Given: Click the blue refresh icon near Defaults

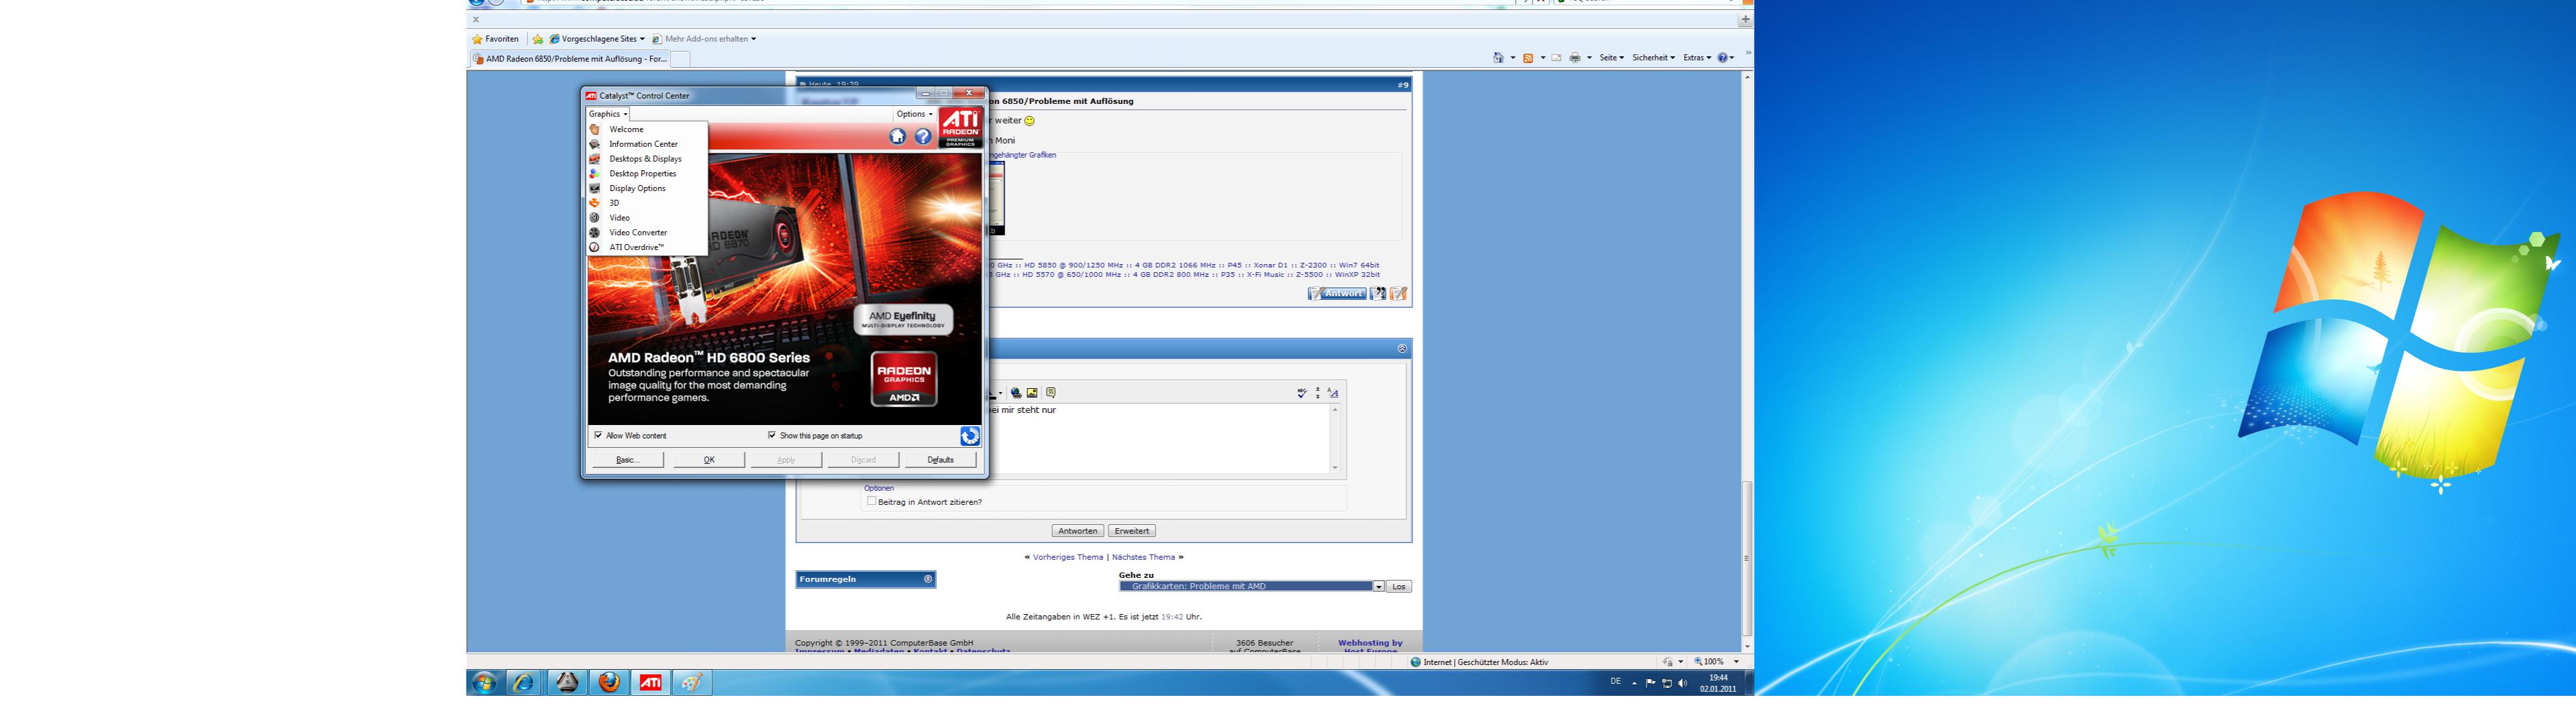Looking at the screenshot, I should [969, 436].
